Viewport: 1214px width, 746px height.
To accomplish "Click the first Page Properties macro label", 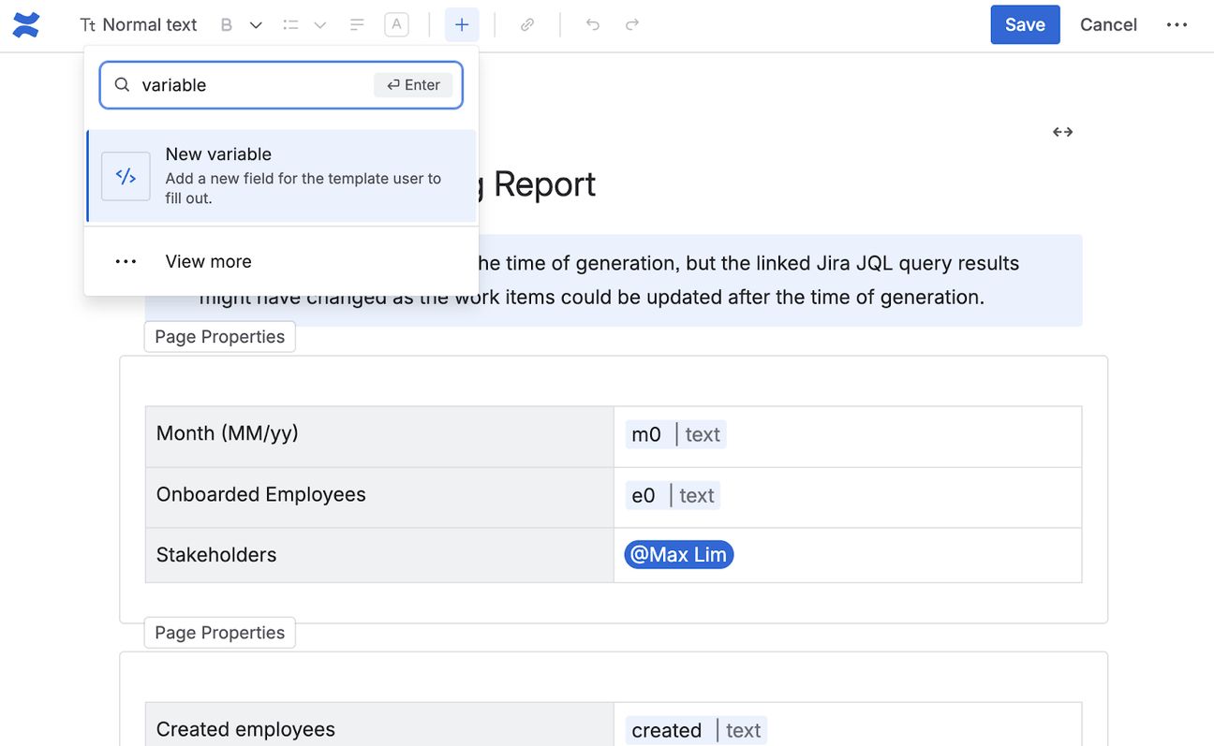I will click(219, 337).
